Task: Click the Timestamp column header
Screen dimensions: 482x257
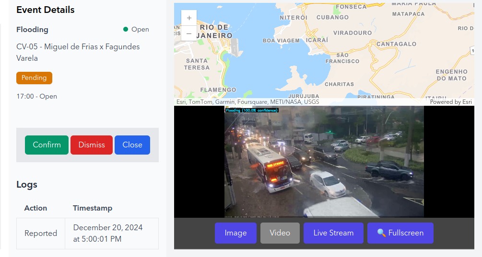Action: click(93, 208)
